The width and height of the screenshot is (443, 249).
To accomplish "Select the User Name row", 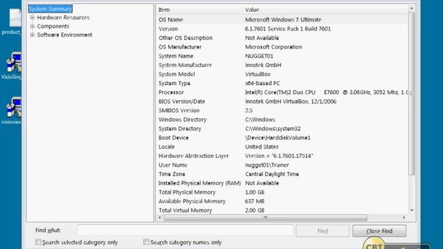I will click(282, 165).
